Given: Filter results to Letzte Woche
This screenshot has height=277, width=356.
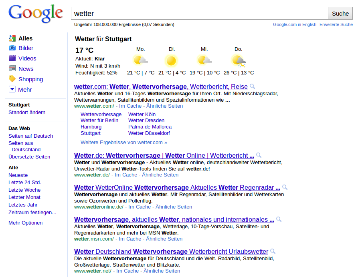Looking at the screenshot, I should pyautogui.click(x=24, y=190).
